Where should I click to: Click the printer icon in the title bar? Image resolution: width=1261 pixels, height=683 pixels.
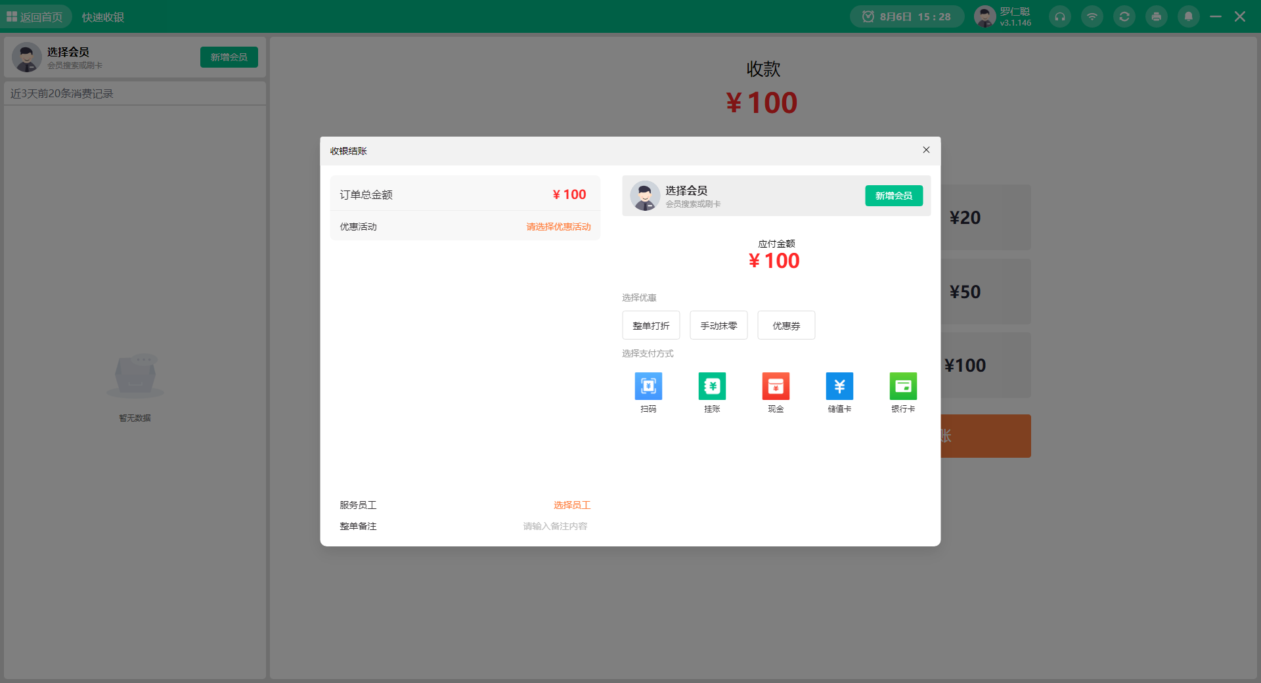(1156, 16)
